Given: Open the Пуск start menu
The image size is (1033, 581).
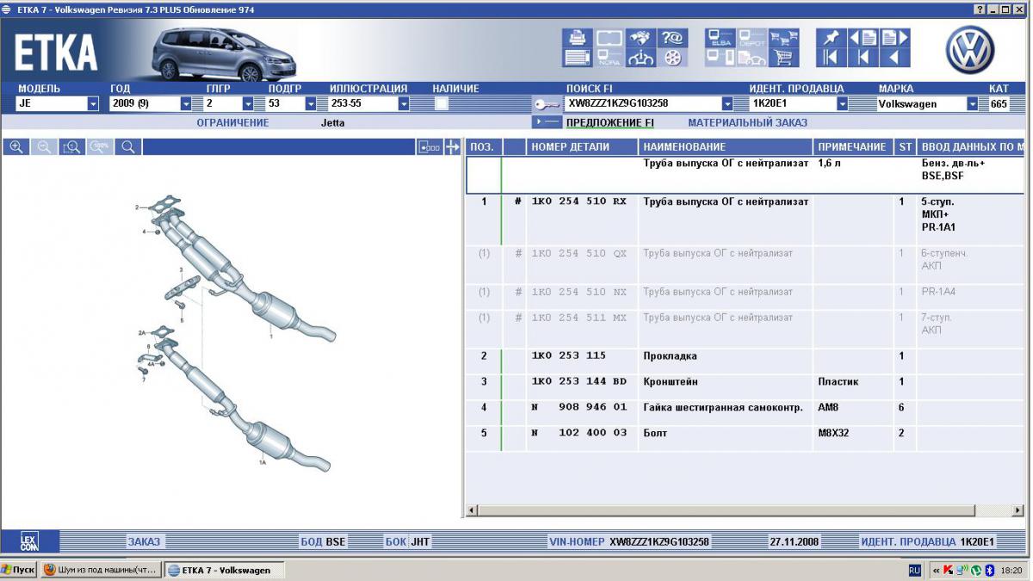Looking at the screenshot, I should (x=18, y=570).
